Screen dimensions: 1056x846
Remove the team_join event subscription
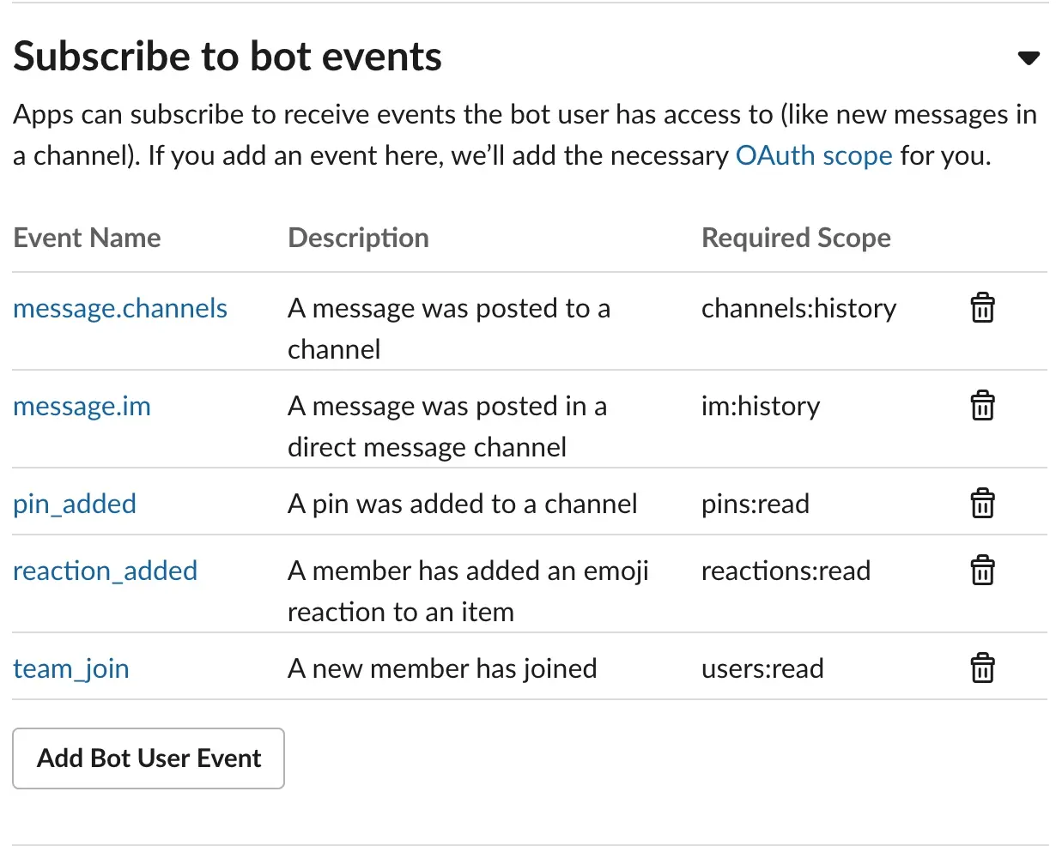coord(982,668)
